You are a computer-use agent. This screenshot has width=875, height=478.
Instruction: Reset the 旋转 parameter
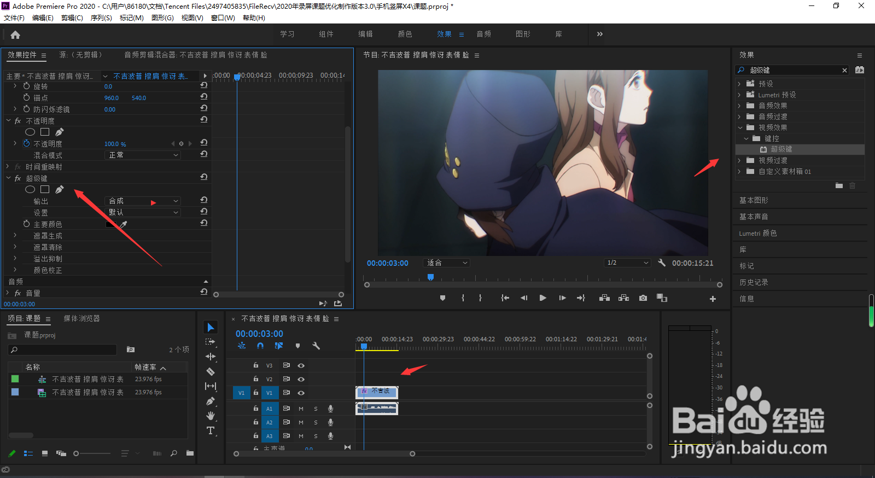[x=203, y=85]
